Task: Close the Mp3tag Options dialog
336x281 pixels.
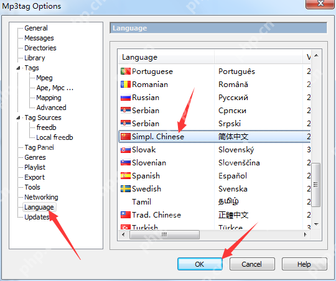Action: (320, 4)
